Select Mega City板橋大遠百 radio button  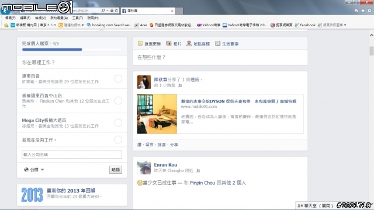point(118,123)
